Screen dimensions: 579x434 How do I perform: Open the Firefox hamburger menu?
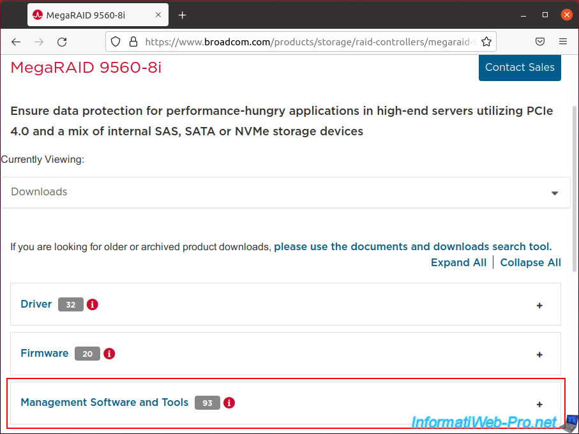563,41
